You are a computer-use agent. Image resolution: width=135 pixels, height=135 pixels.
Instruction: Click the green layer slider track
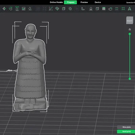130,56
